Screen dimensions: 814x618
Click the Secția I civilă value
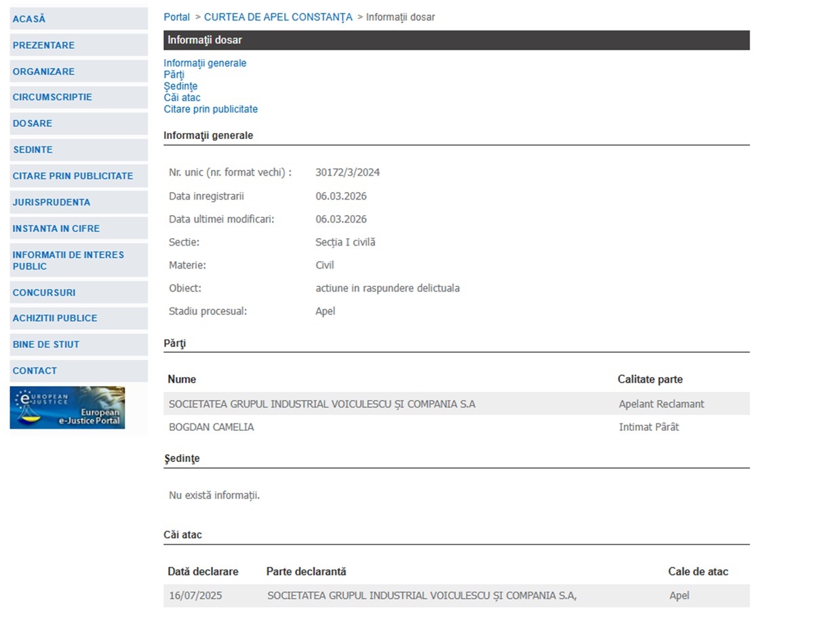[345, 242]
